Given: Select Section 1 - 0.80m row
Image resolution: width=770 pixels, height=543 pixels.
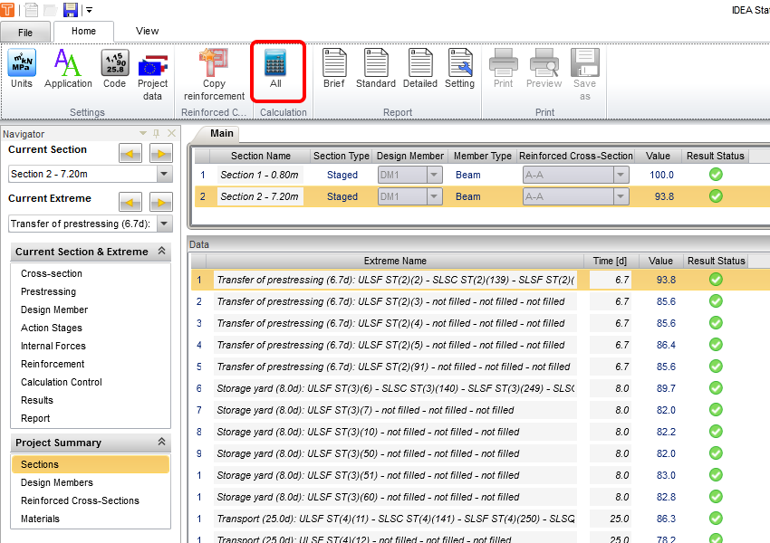Looking at the screenshot, I should tap(259, 175).
